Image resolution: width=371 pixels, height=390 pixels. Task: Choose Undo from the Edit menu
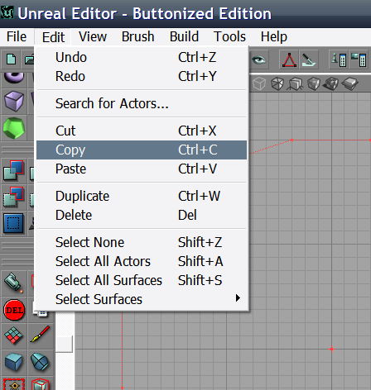tap(142, 57)
